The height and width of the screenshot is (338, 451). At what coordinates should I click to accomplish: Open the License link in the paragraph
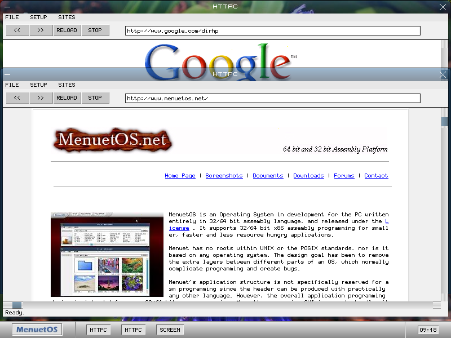click(179, 228)
